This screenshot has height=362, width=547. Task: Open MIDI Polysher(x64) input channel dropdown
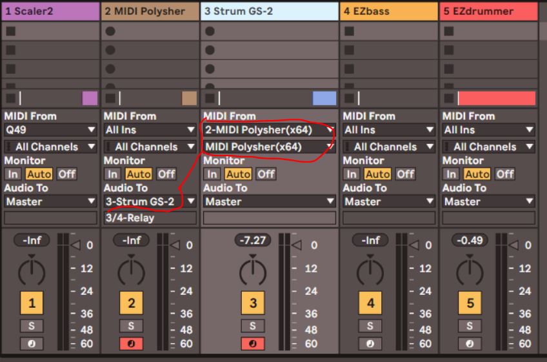pos(270,146)
